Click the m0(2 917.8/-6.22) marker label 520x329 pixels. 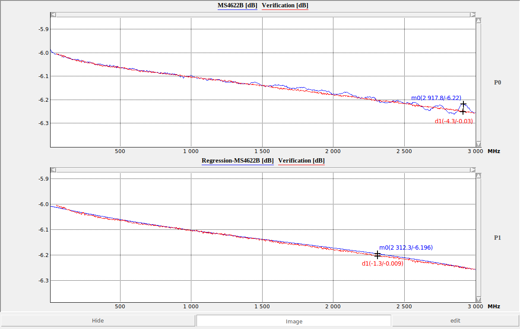coord(436,98)
